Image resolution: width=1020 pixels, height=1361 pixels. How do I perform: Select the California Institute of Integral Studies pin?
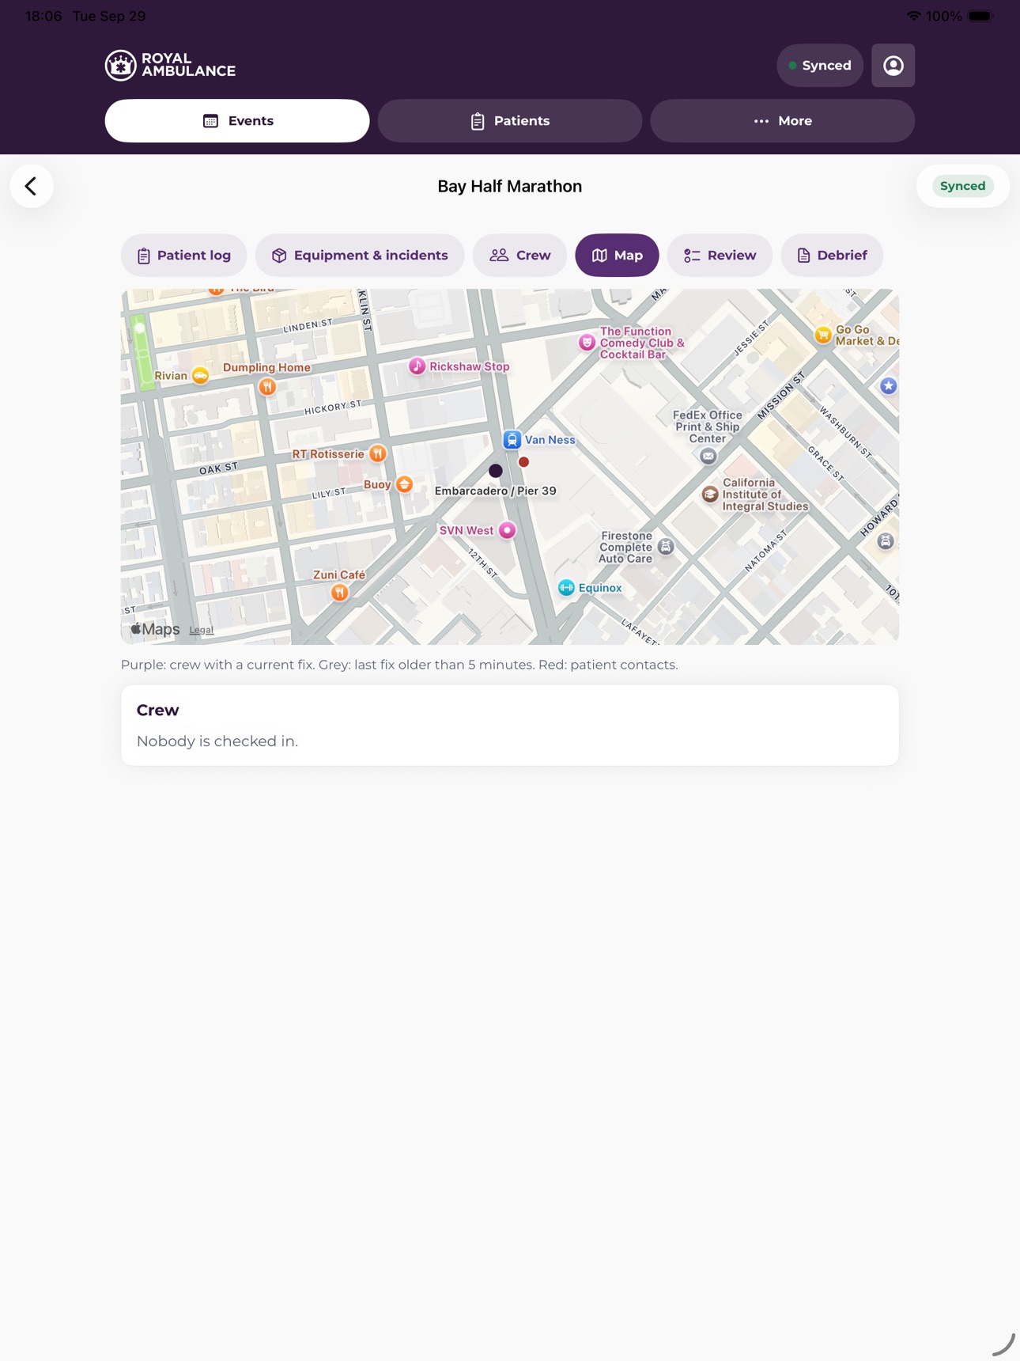click(710, 495)
